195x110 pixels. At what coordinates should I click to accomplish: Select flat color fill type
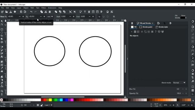tap(135, 32)
